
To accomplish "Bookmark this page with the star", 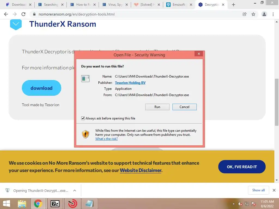I will tap(253, 14).
